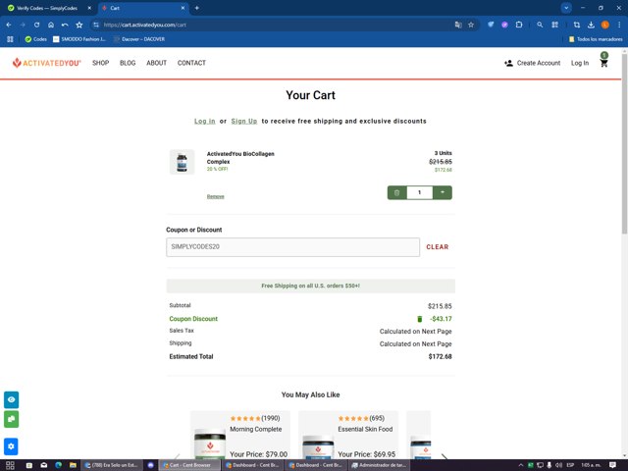
Task: Open site info icon in address bar
Action: click(x=96, y=25)
